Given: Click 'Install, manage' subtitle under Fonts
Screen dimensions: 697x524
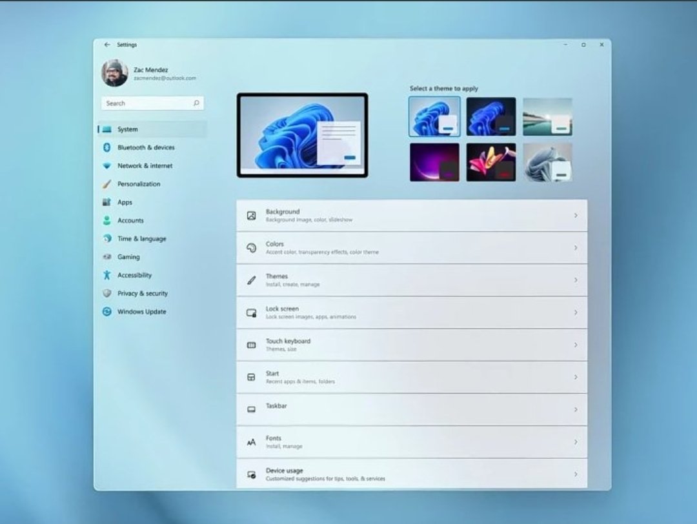Looking at the screenshot, I should pyautogui.click(x=283, y=446).
